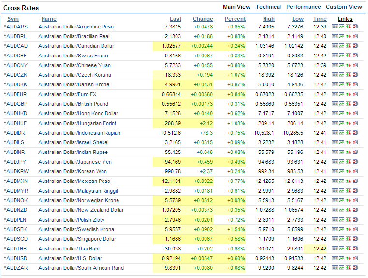Screen dimensions: 368x278
Task: Open the Custom View tab
Action: coord(344,7)
